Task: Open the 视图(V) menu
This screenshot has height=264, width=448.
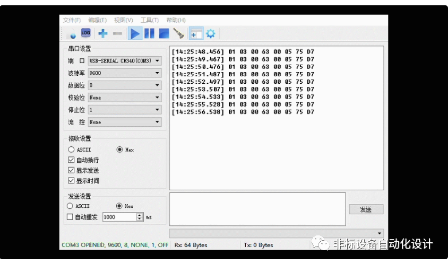Action: point(124,20)
